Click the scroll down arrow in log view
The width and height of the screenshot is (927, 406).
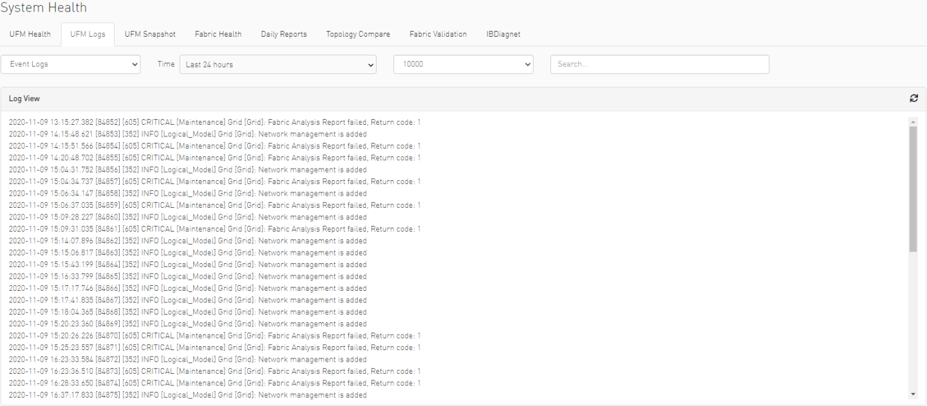913,394
